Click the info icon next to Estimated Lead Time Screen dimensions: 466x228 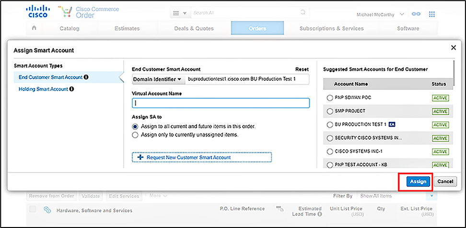(319, 214)
